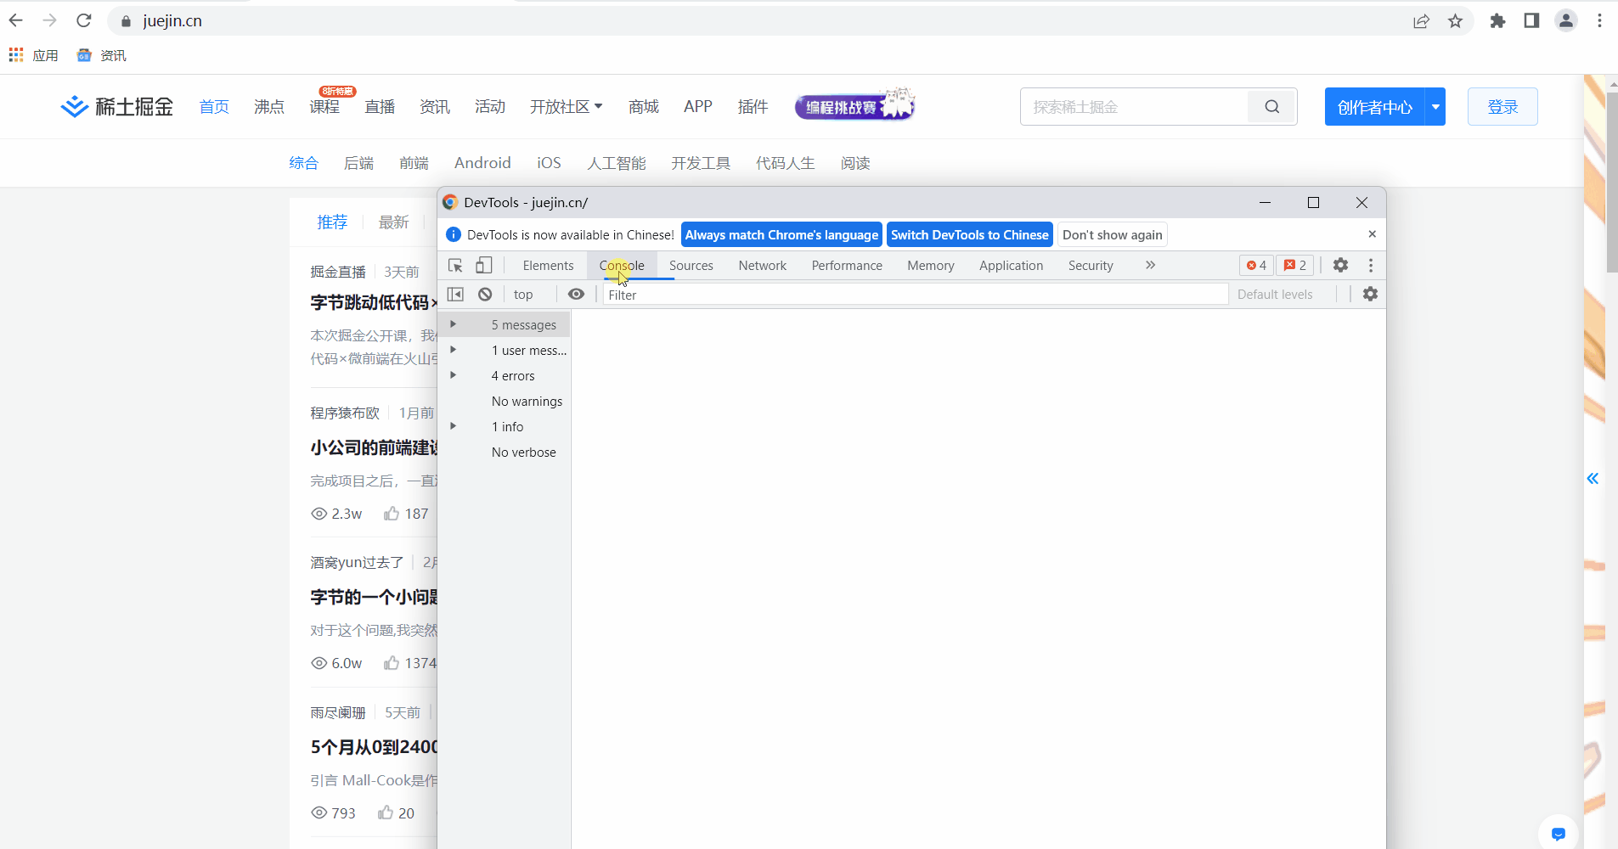Screen dimensions: 1618x849
Task: Select the 后端 category tab
Action: 358,163
